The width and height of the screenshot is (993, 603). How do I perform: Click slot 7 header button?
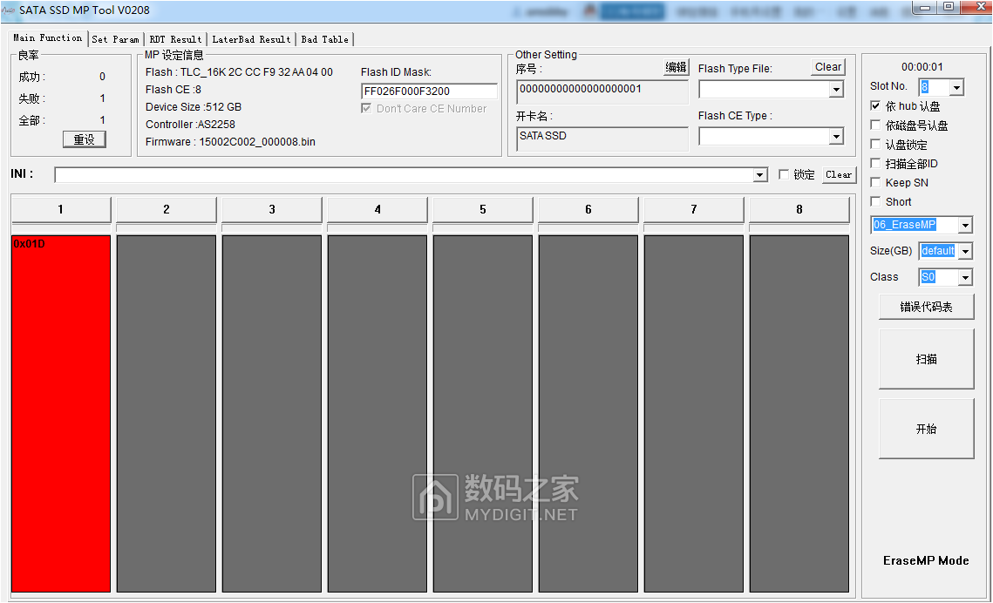(x=693, y=209)
